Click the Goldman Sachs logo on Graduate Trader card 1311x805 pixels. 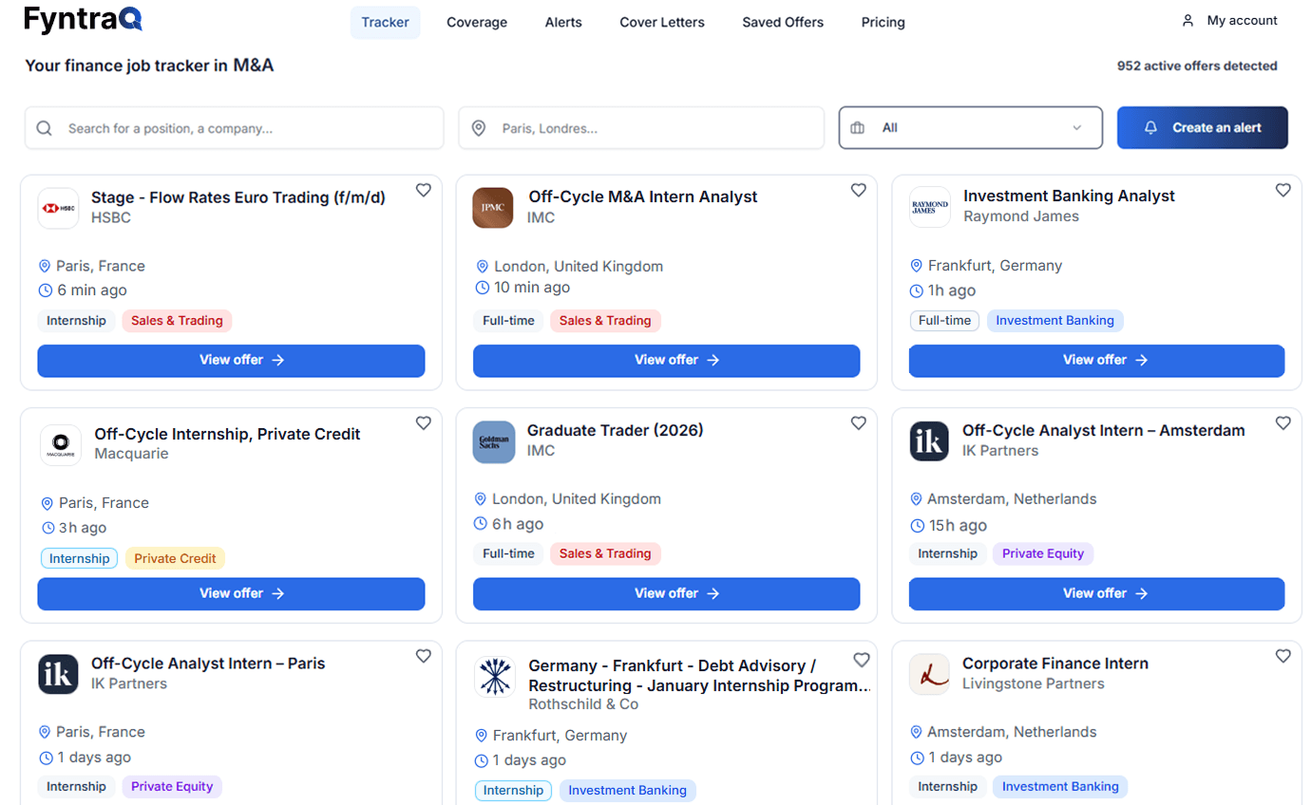[493, 441]
